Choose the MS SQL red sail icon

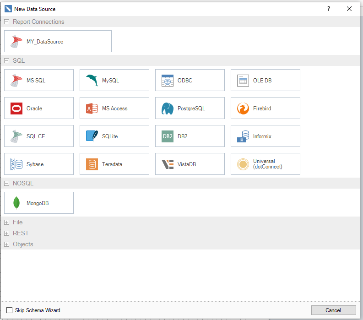click(x=16, y=81)
